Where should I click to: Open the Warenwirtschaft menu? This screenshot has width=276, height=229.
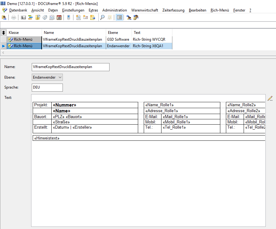pyautogui.click(x=144, y=10)
